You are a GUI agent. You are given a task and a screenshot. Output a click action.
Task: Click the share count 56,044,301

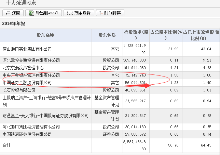pyautogui.click(x=135, y=83)
